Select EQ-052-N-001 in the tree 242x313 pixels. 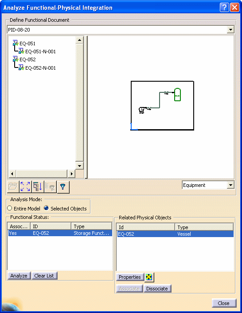[40, 68]
